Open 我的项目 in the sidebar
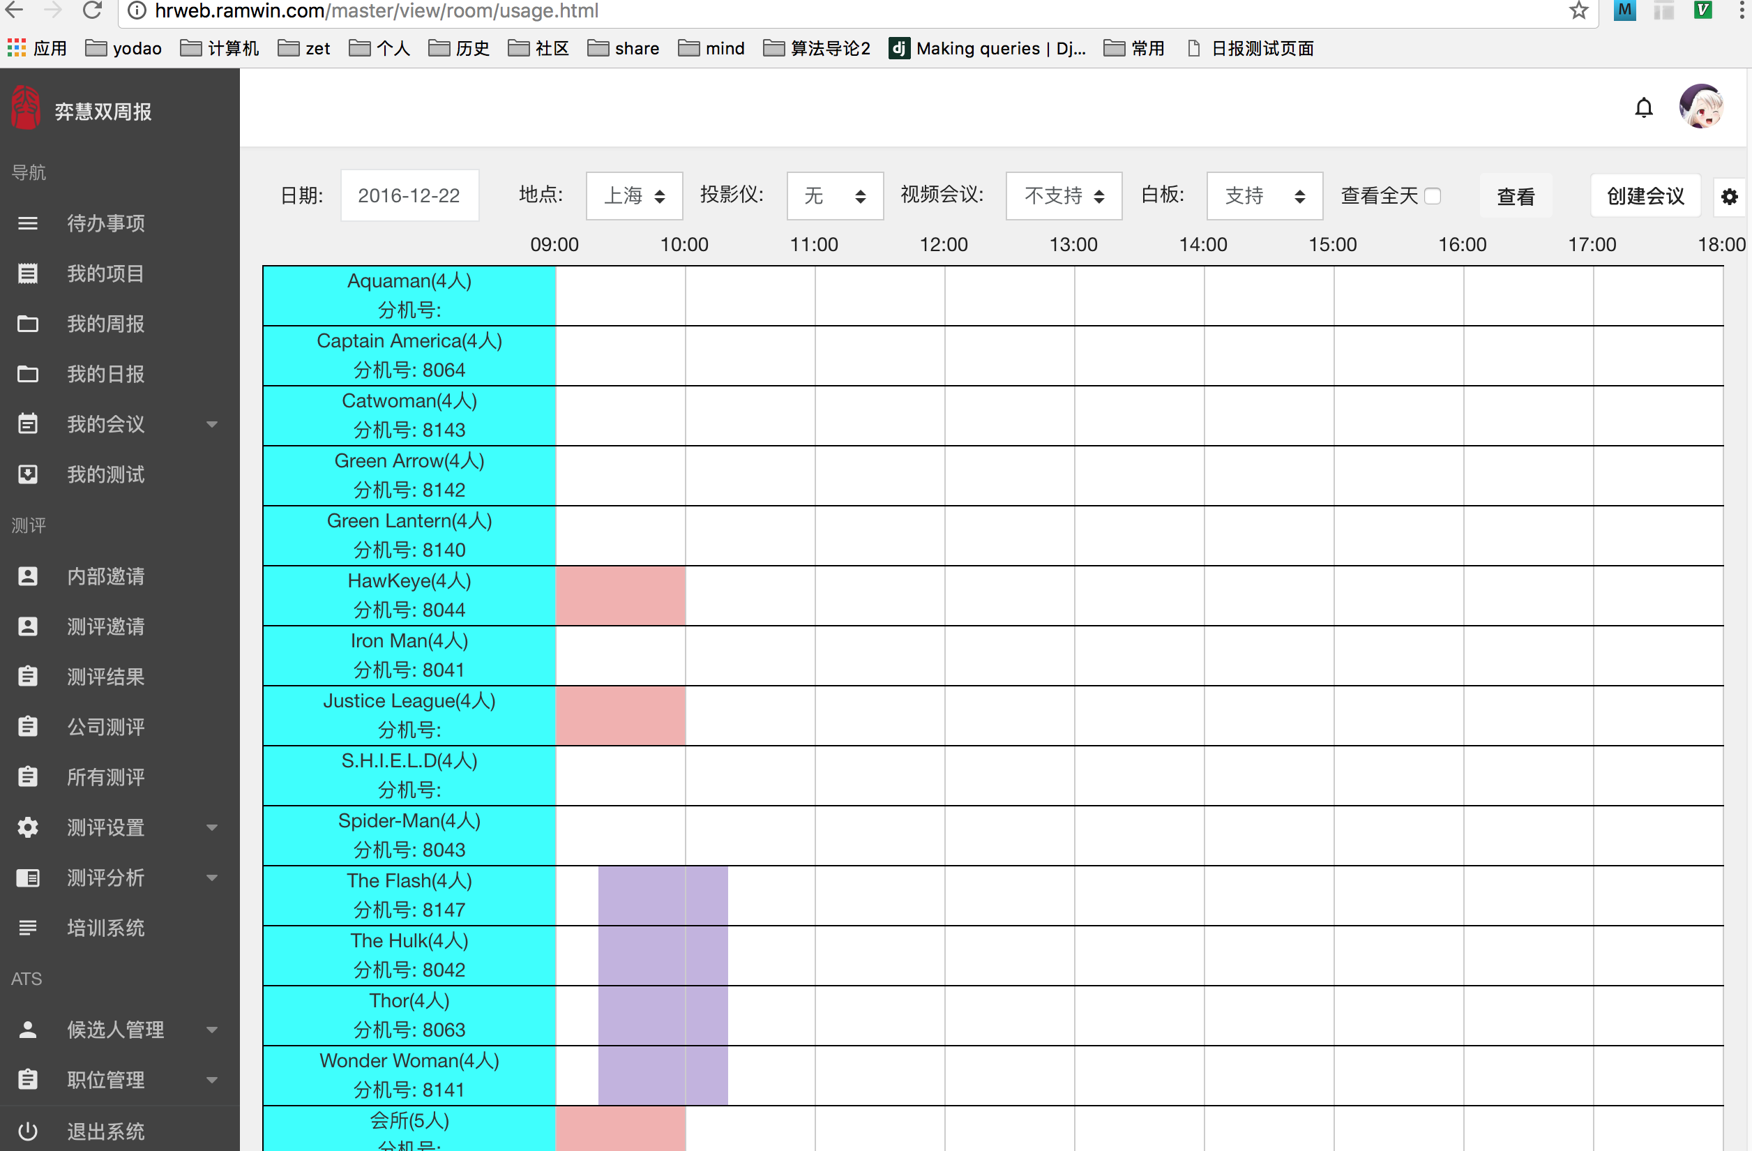This screenshot has height=1151, width=1752. (x=106, y=273)
